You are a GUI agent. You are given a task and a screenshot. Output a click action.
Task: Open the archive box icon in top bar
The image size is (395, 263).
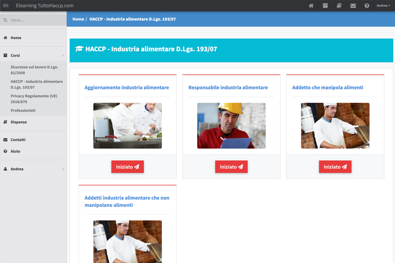click(x=325, y=6)
